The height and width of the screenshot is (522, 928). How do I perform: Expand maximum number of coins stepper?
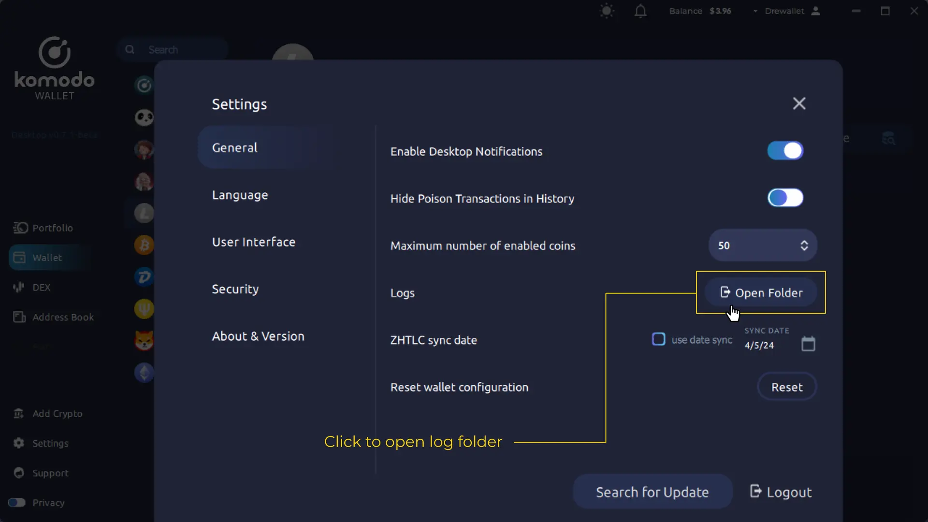[804, 246]
